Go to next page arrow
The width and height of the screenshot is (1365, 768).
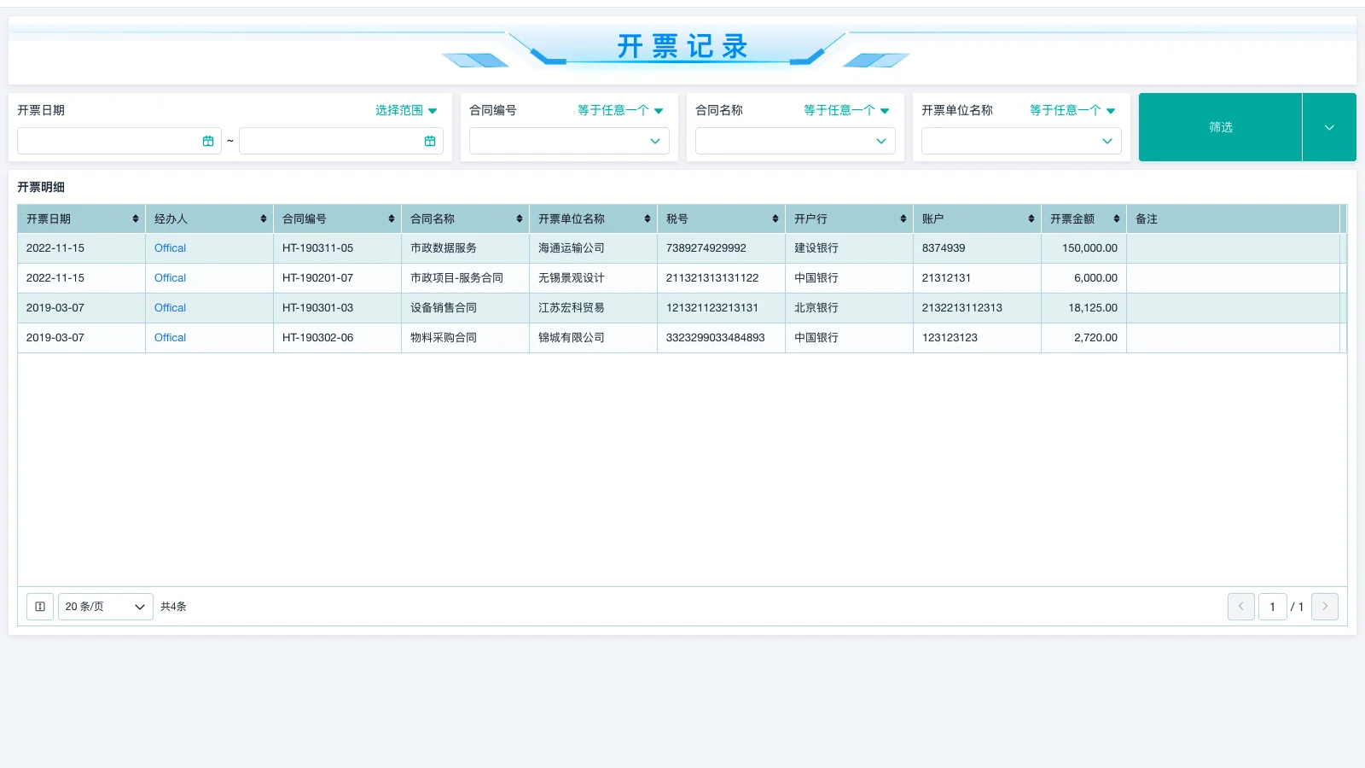pyautogui.click(x=1324, y=607)
